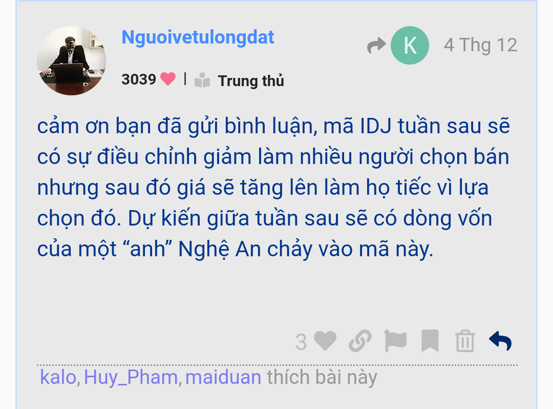553x409 pixels.
Task: Click the Trung thủ badge icon
Action: [202, 80]
